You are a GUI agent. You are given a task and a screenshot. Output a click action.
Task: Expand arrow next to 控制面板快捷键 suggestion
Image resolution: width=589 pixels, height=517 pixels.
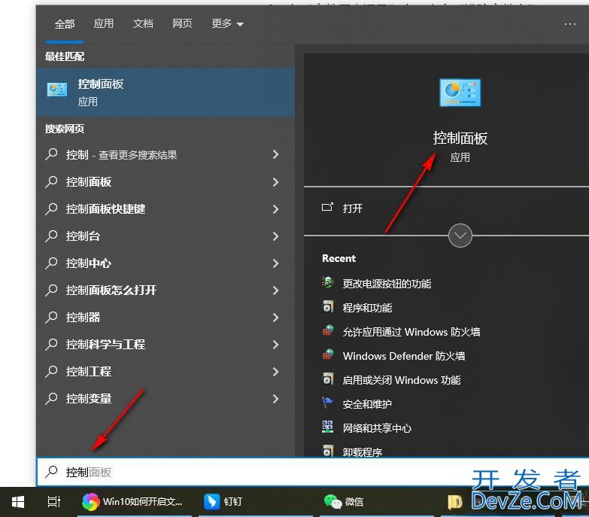(x=275, y=209)
